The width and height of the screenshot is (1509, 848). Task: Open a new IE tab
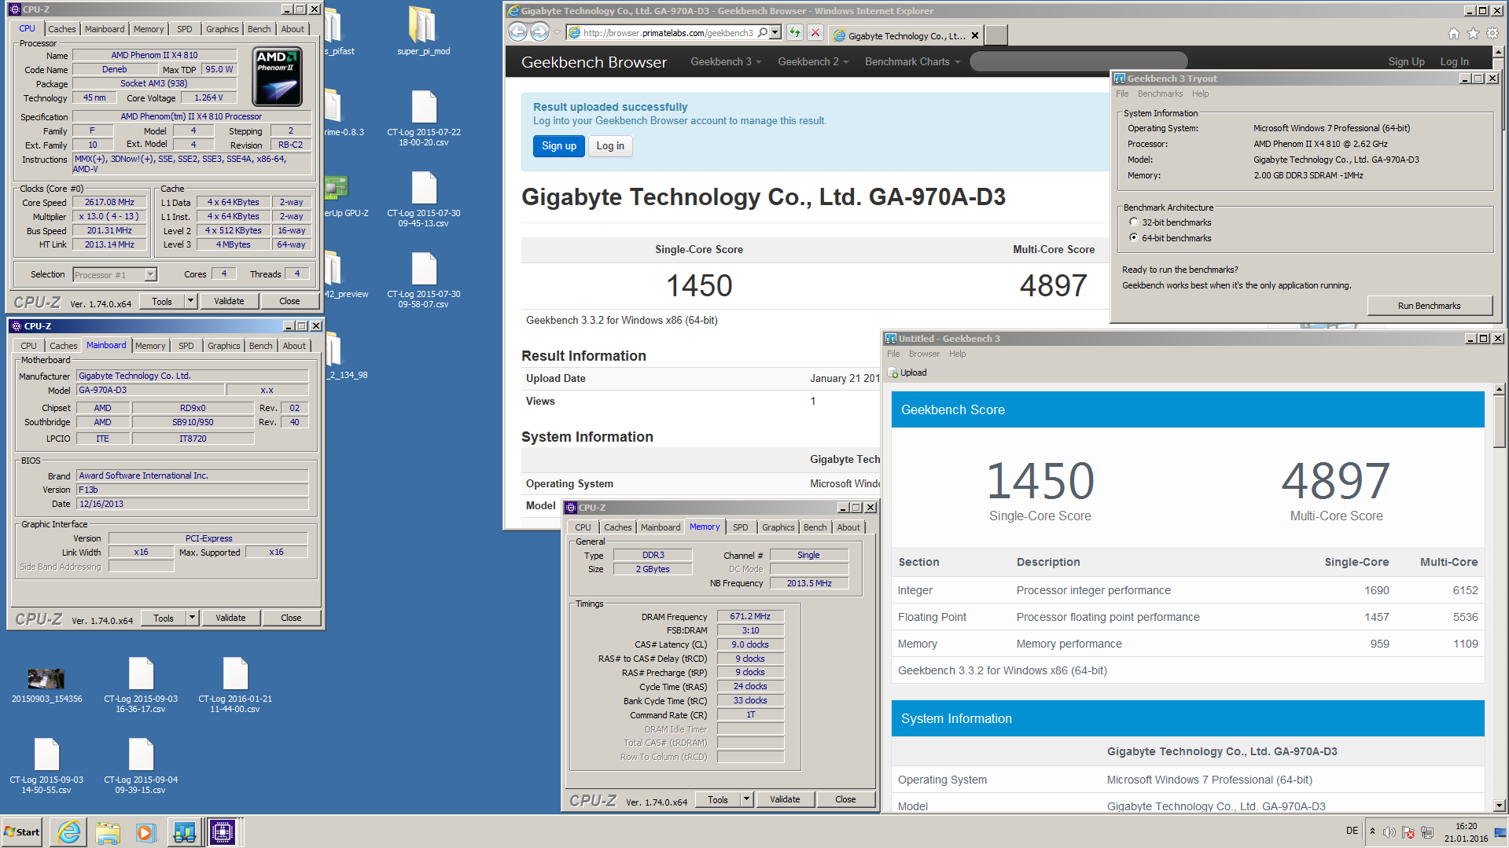pos(996,35)
